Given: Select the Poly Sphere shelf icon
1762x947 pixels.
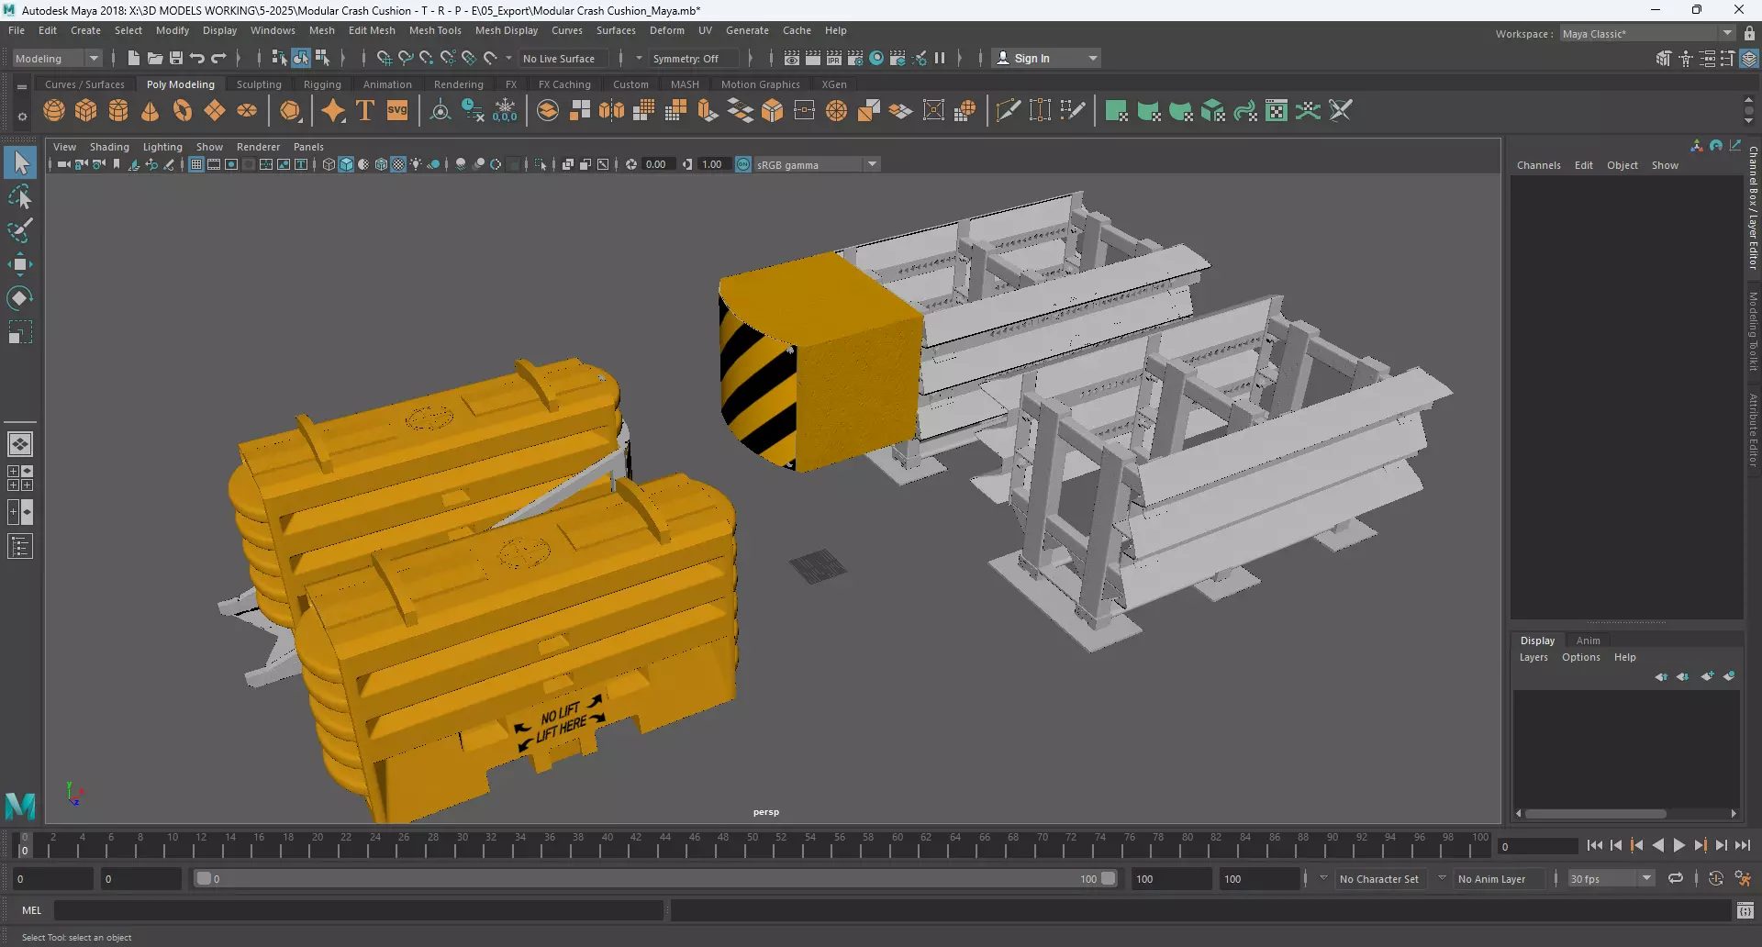Looking at the screenshot, I should tap(54, 111).
